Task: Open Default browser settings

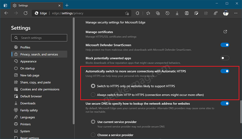Action: tap(39, 96)
